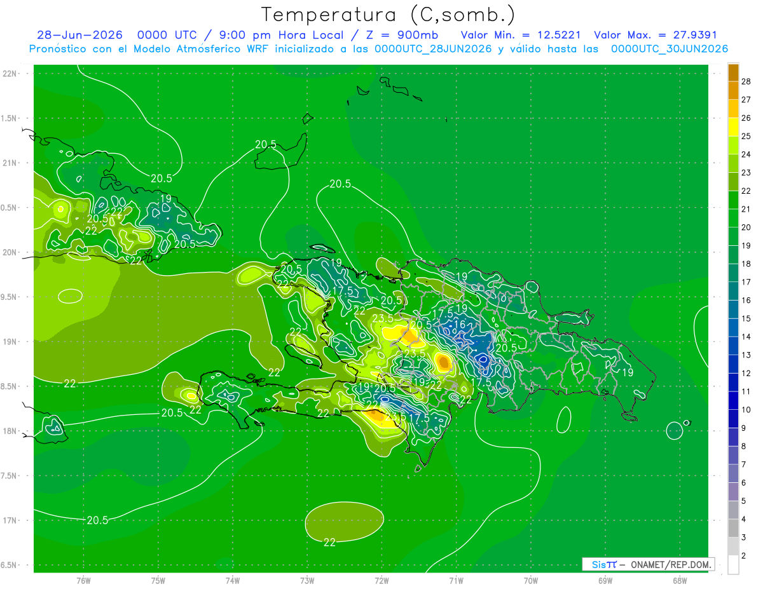Viewport: 763px width, 589px height.
Task: Click "Pronóstico con el Modelo Atmosférico WRF" line
Action: tap(150, 49)
